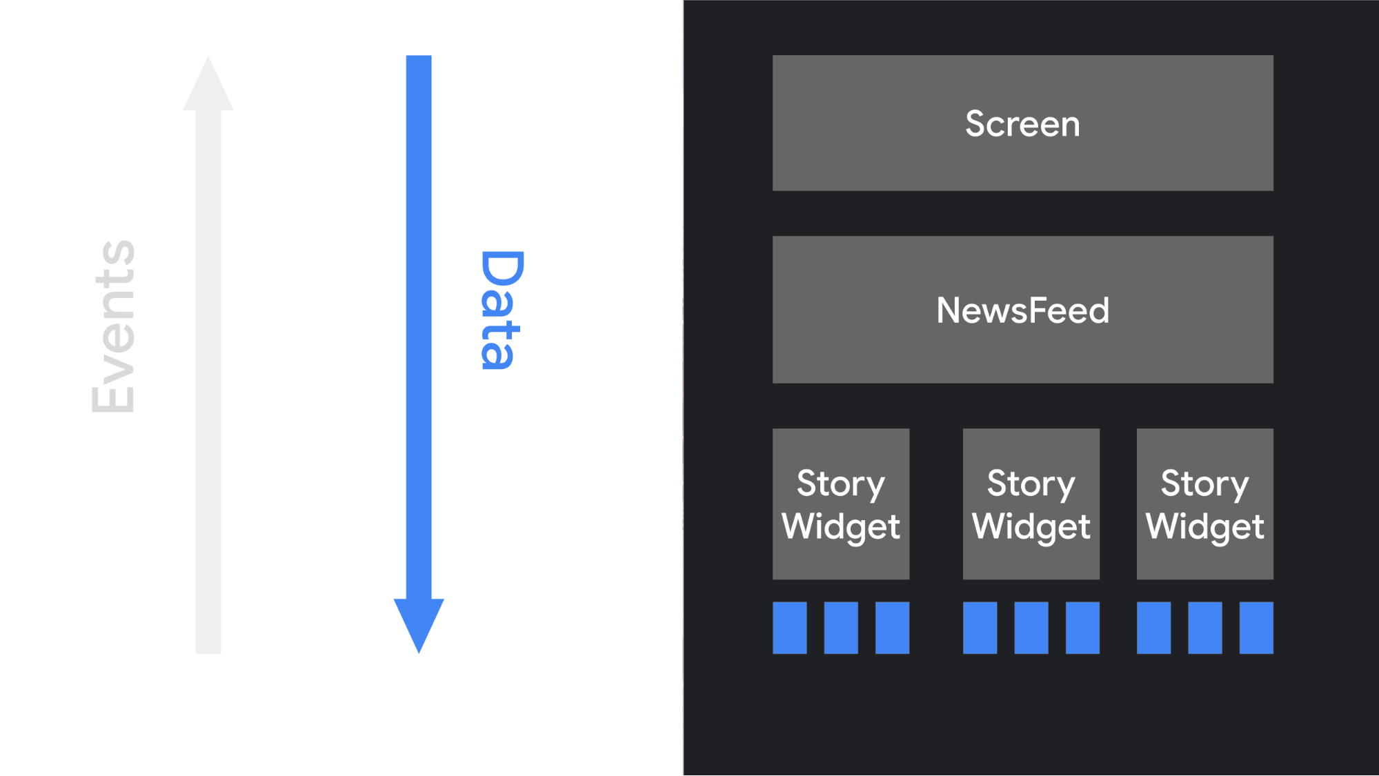Expand the Screen component hierarchy
The width and height of the screenshot is (1379, 776).
click(1021, 122)
